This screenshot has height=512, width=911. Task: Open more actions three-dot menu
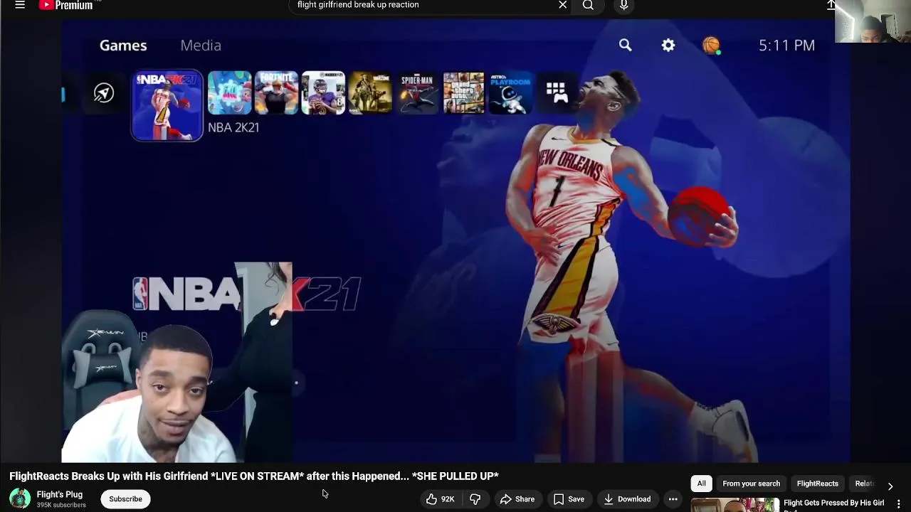(673, 499)
